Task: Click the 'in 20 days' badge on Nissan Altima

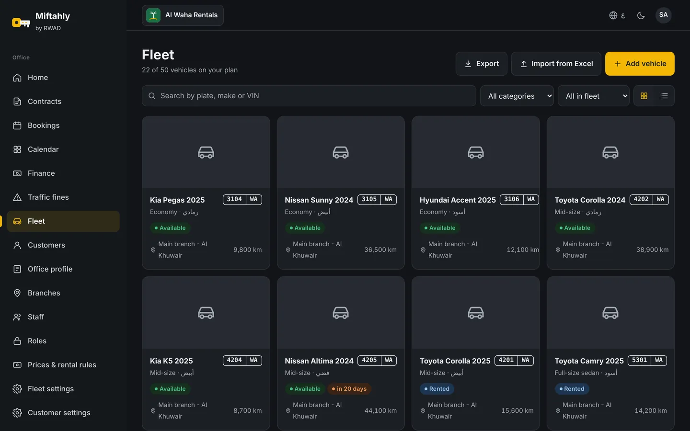Action: (349, 389)
